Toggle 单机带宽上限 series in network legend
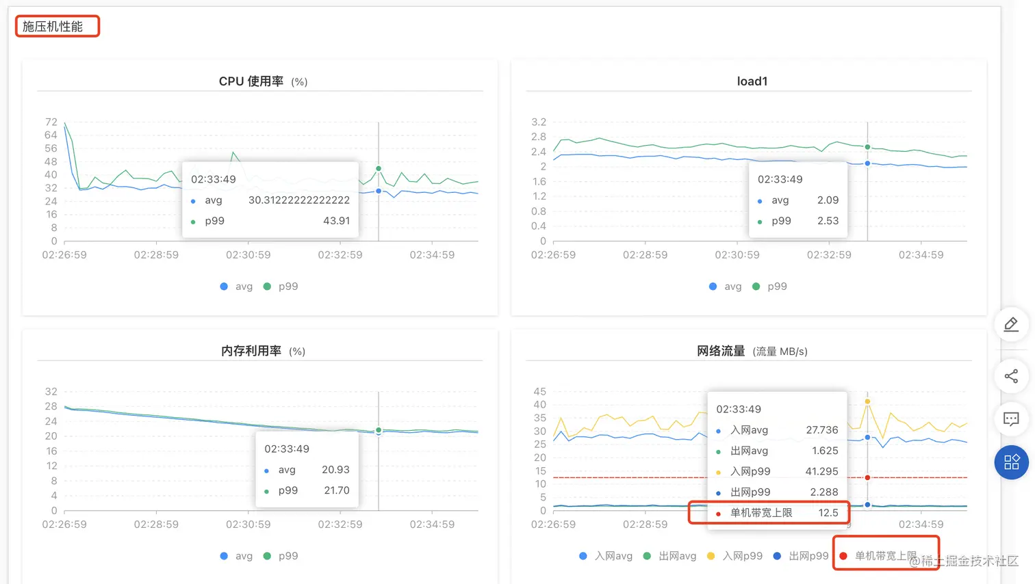Screen dimensions: 1035x584 coord(878,556)
